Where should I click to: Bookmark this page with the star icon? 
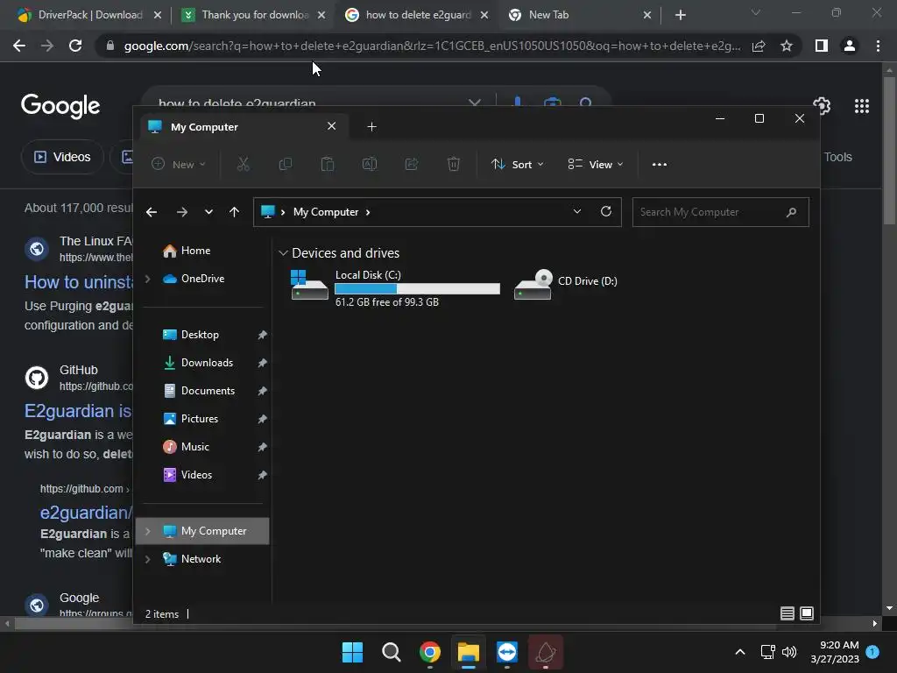[x=787, y=46]
